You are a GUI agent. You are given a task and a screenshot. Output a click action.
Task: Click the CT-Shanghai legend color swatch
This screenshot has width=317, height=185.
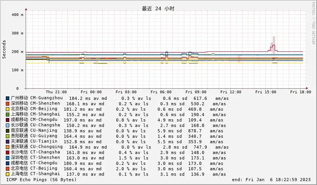tap(8, 174)
